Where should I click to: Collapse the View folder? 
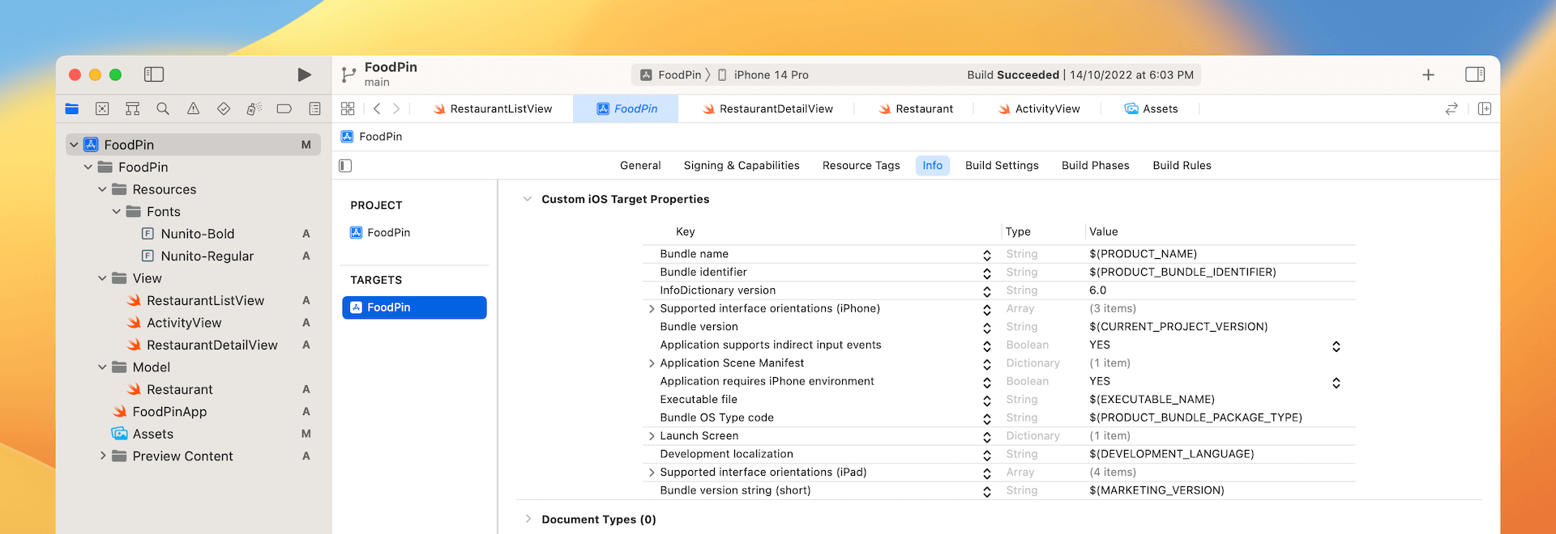pyautogui.click(x=102, y=278)
